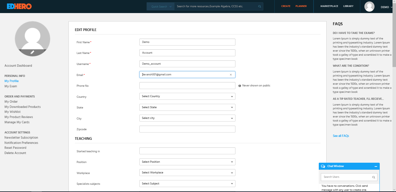
Task: Go to LIBRARY
Action: coord(348,6)
